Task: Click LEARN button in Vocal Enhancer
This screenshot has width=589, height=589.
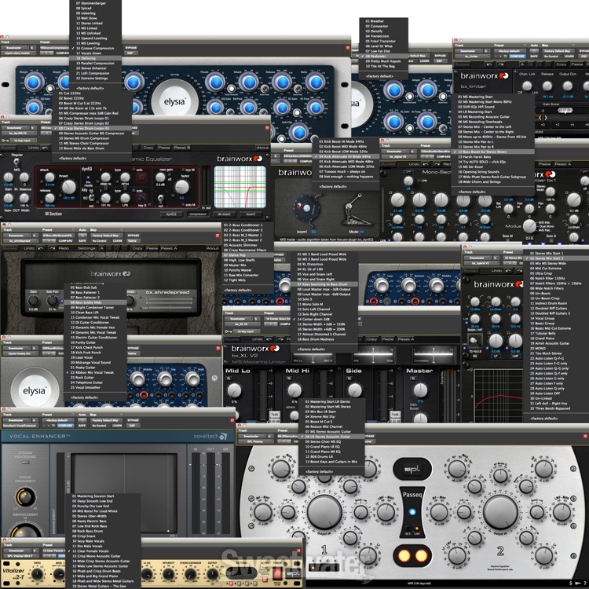Action: pyautogui.click(x=118, y=426)
